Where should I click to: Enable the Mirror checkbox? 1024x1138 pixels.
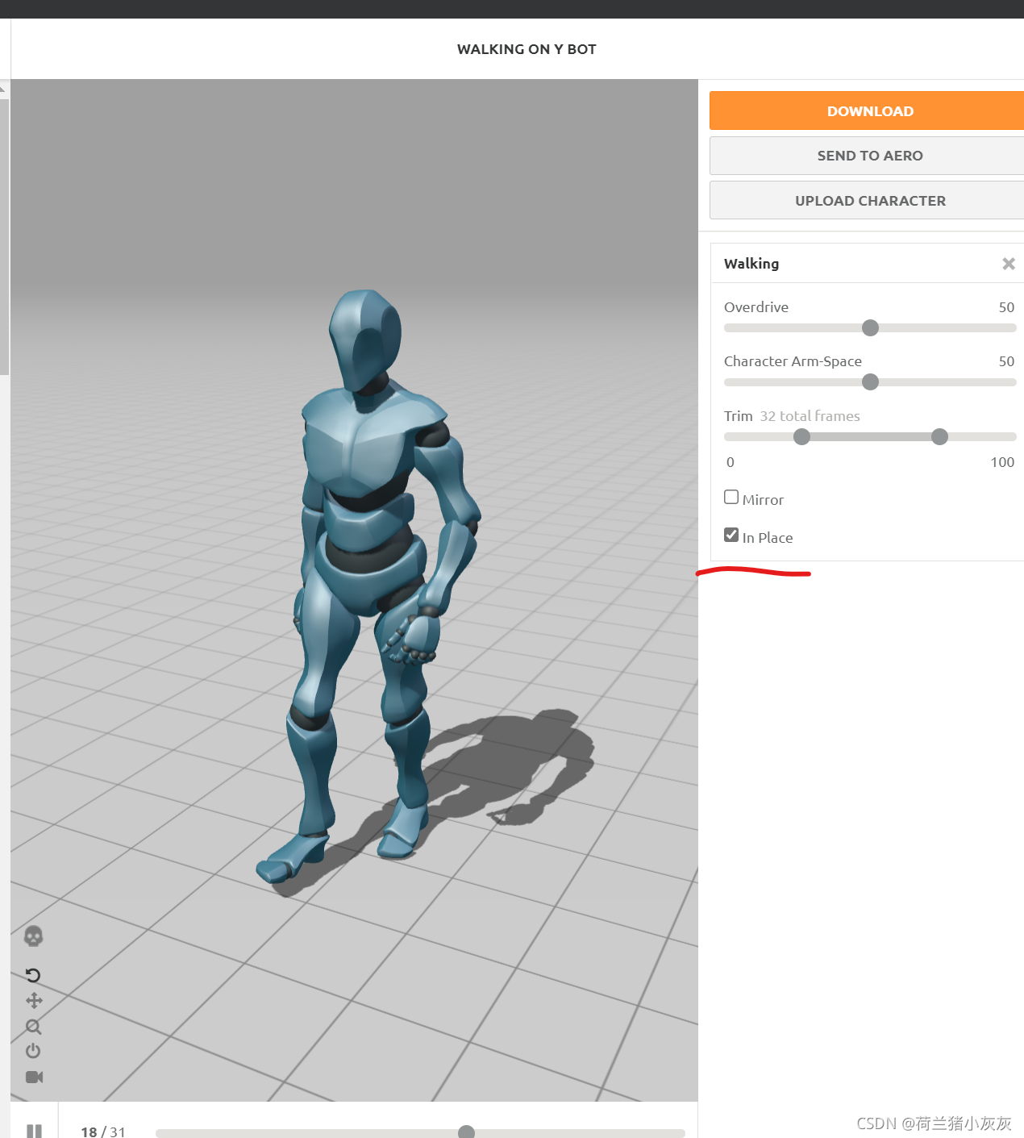click(x=731, y=497)
